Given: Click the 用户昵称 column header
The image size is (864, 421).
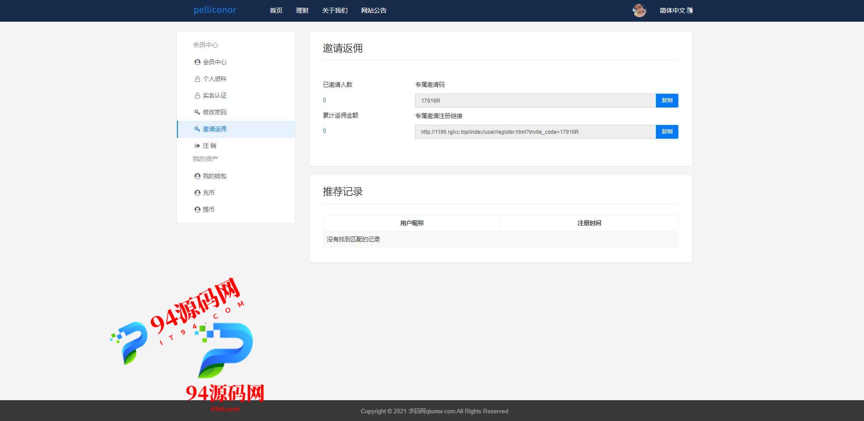Looking at the screenshot, I should click(412, 223).
